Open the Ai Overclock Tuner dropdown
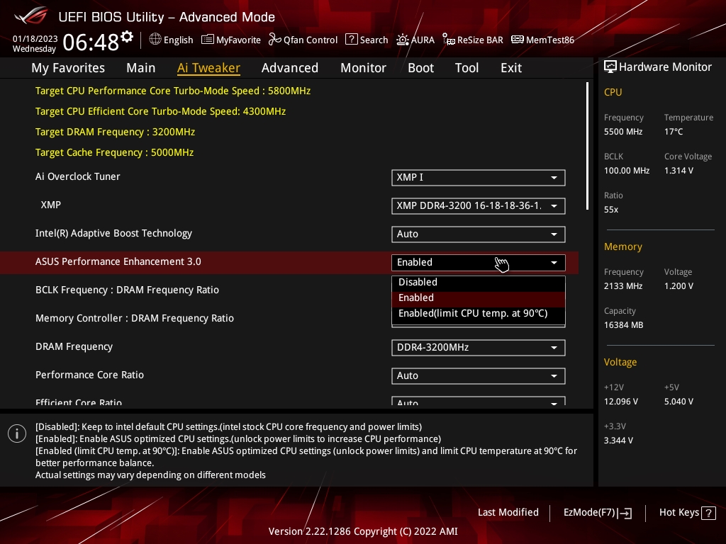The width and height of the screenshot is (726, 544). [479, 178]
